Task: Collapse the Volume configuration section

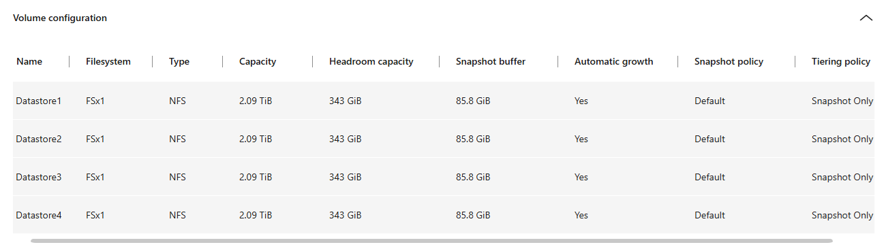Action: (866, 18)
